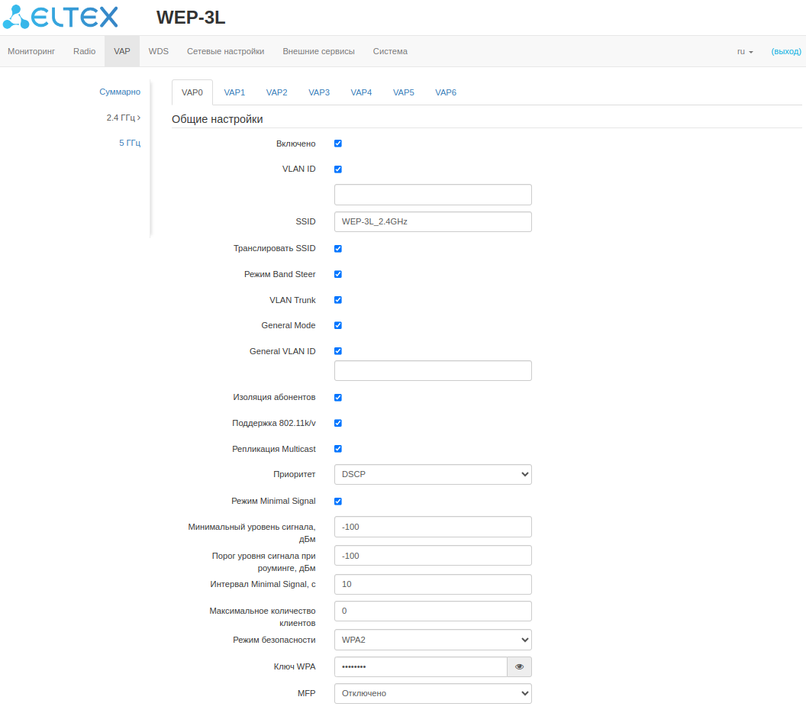This screenshot has width=806, height=713.
Task: Click Минимальный уровень сигнала input field
Action: [433, 527]
